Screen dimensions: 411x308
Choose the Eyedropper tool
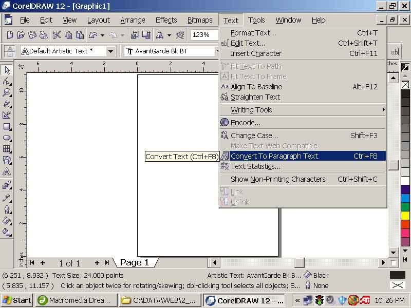(x=7, y=198)
